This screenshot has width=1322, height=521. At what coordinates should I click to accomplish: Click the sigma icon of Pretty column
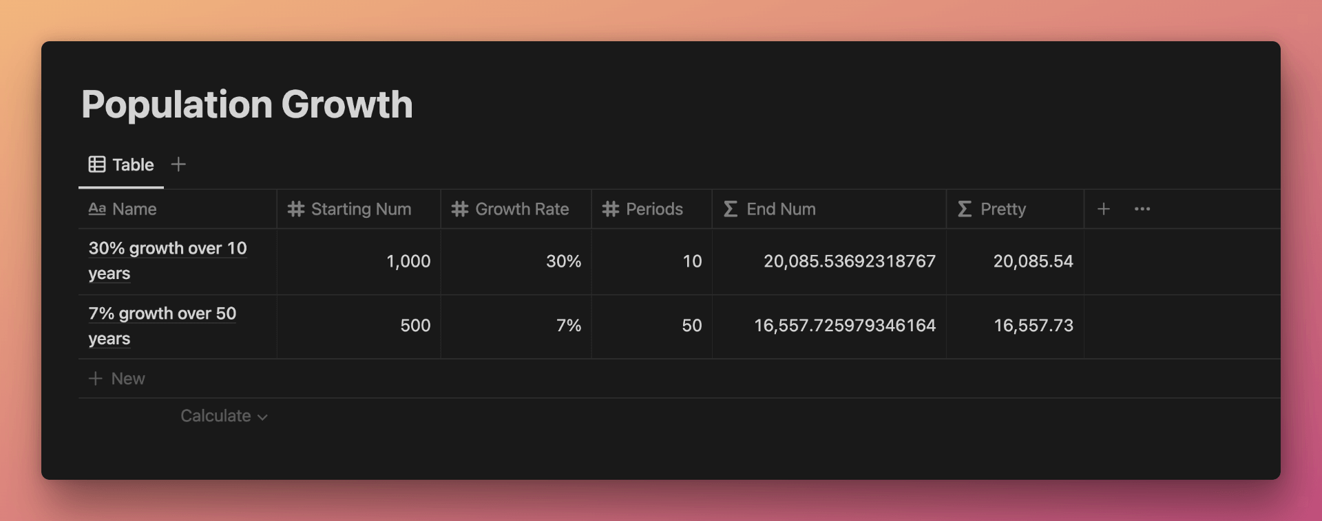click(965, 209)
